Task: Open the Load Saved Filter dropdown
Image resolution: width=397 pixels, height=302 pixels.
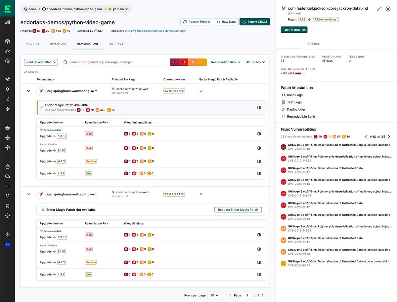Action: [x=41, y=62]
